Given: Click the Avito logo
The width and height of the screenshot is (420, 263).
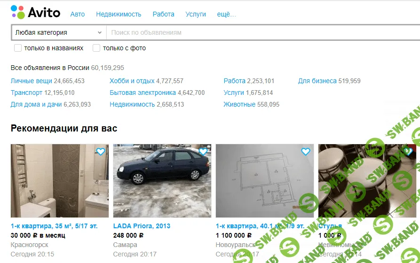Looking at the screenshot, I should [35, 12].
